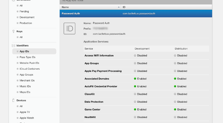
Task: Click Access WiFi Information Distribution status
Action: (x=180, y=56)
